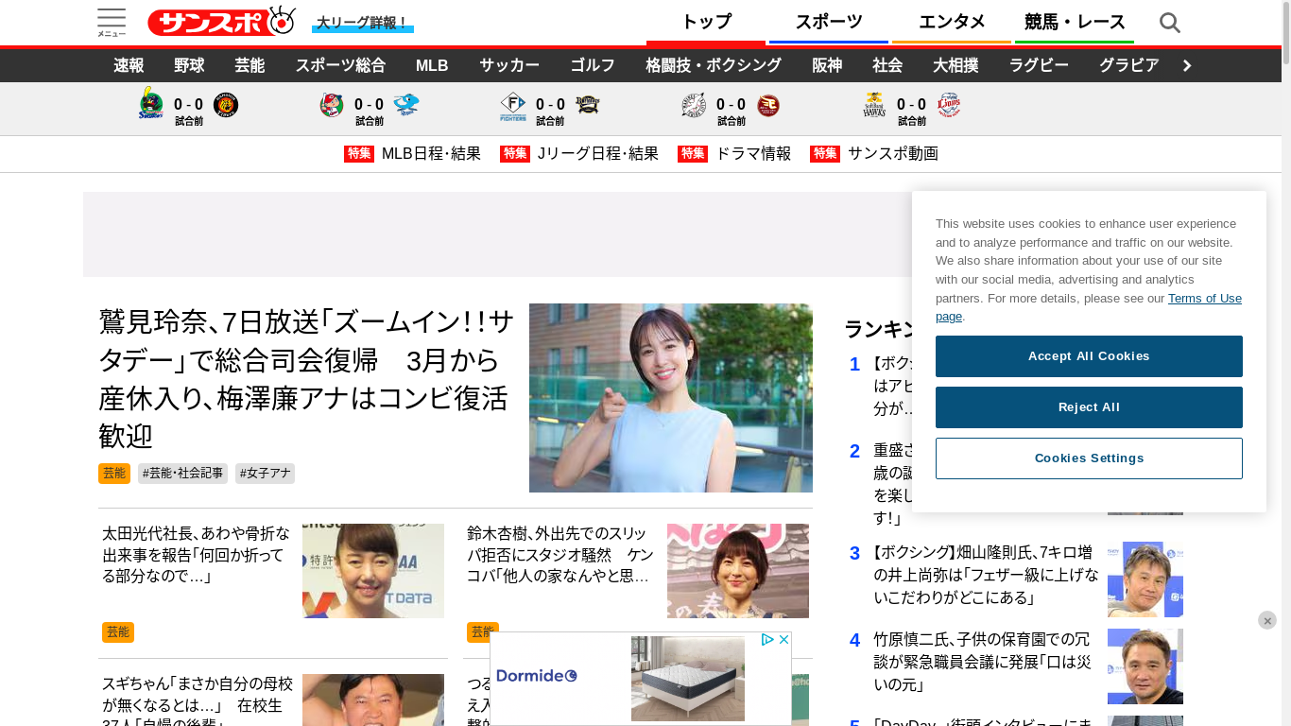Open 社会 in the category bar

887,65
